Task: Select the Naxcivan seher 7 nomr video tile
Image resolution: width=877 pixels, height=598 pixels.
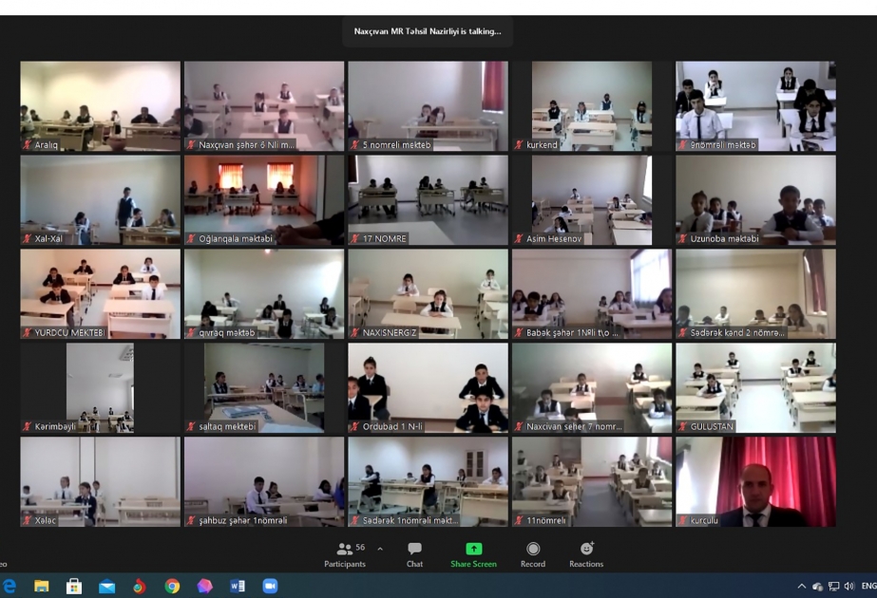Action: tap(592, 388)
